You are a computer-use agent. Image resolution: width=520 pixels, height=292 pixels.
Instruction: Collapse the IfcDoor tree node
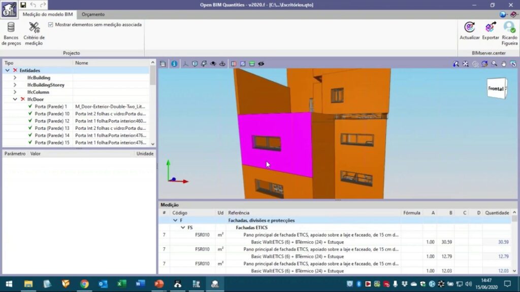point(15,99)
